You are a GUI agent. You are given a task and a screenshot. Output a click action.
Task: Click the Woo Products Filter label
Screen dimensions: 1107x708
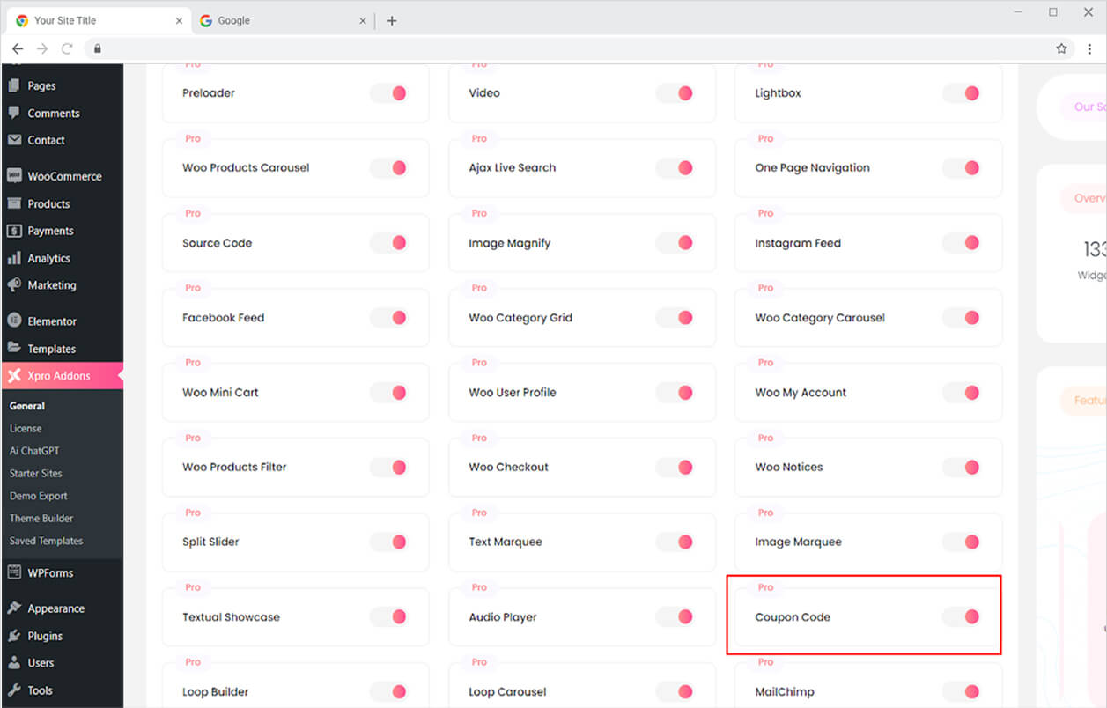234,468
